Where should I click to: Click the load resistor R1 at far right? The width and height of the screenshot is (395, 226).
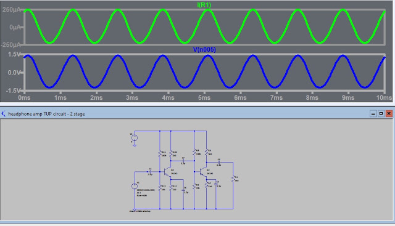click(x=233, y=179)
